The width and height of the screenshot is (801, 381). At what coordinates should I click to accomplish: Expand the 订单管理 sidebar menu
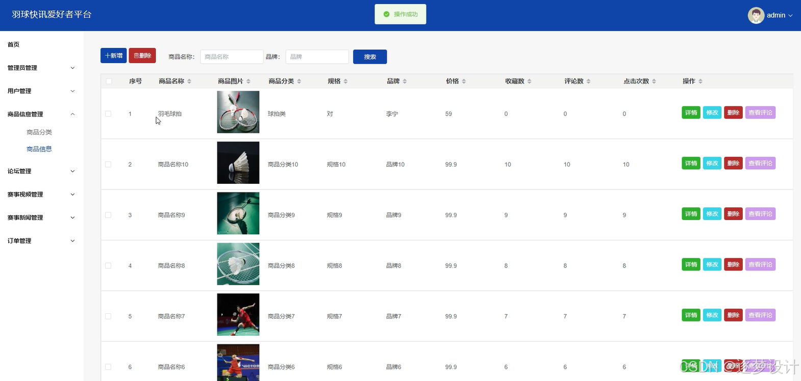41,241
